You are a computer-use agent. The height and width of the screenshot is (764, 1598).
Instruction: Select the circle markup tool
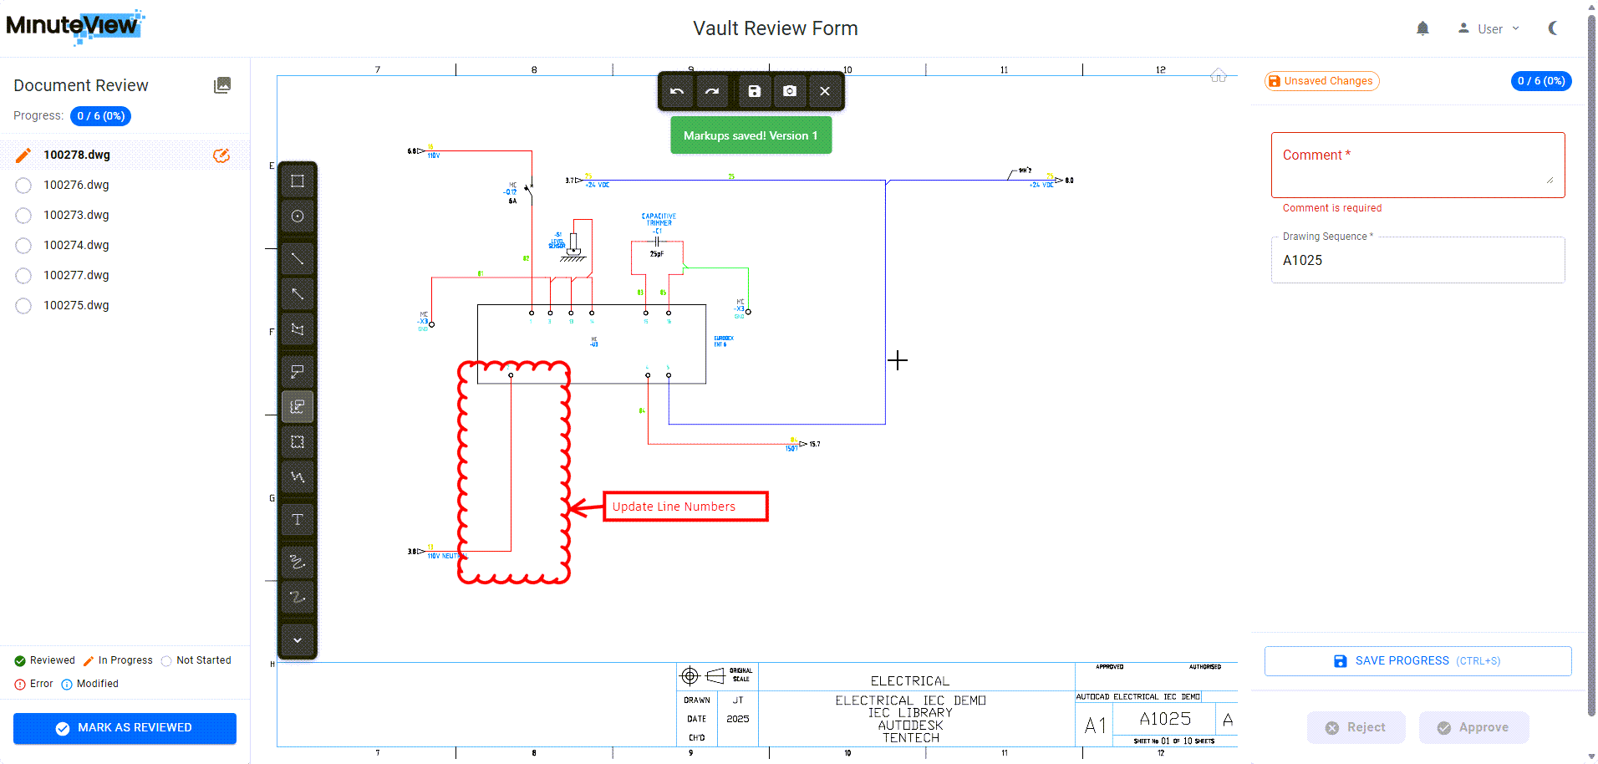point(297,216)
